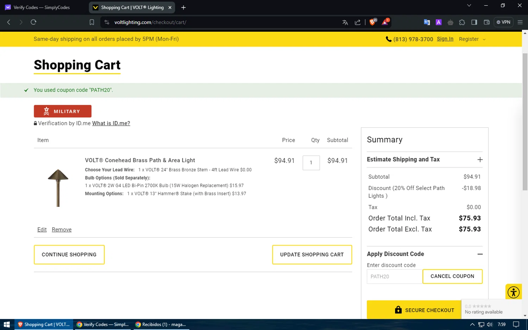This screenshot has height=330, width=528.
Task: Open extensions puzzle icon
Action: click(x=462, y=22)
